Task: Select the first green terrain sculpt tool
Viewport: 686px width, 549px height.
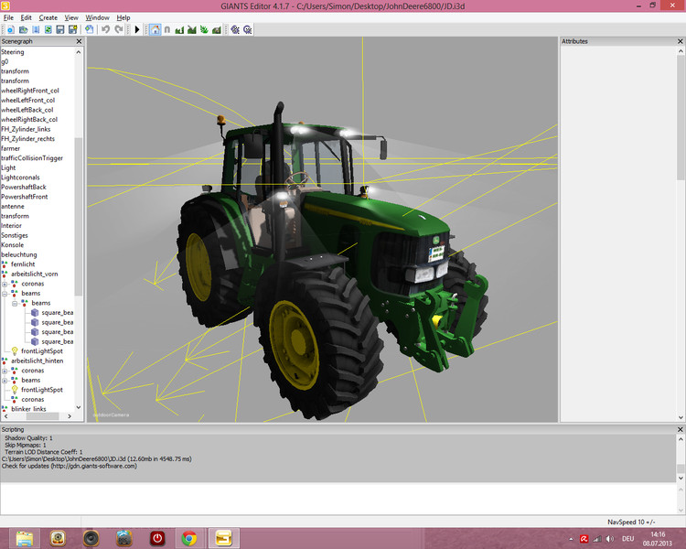Action: (x=179, y=29)
